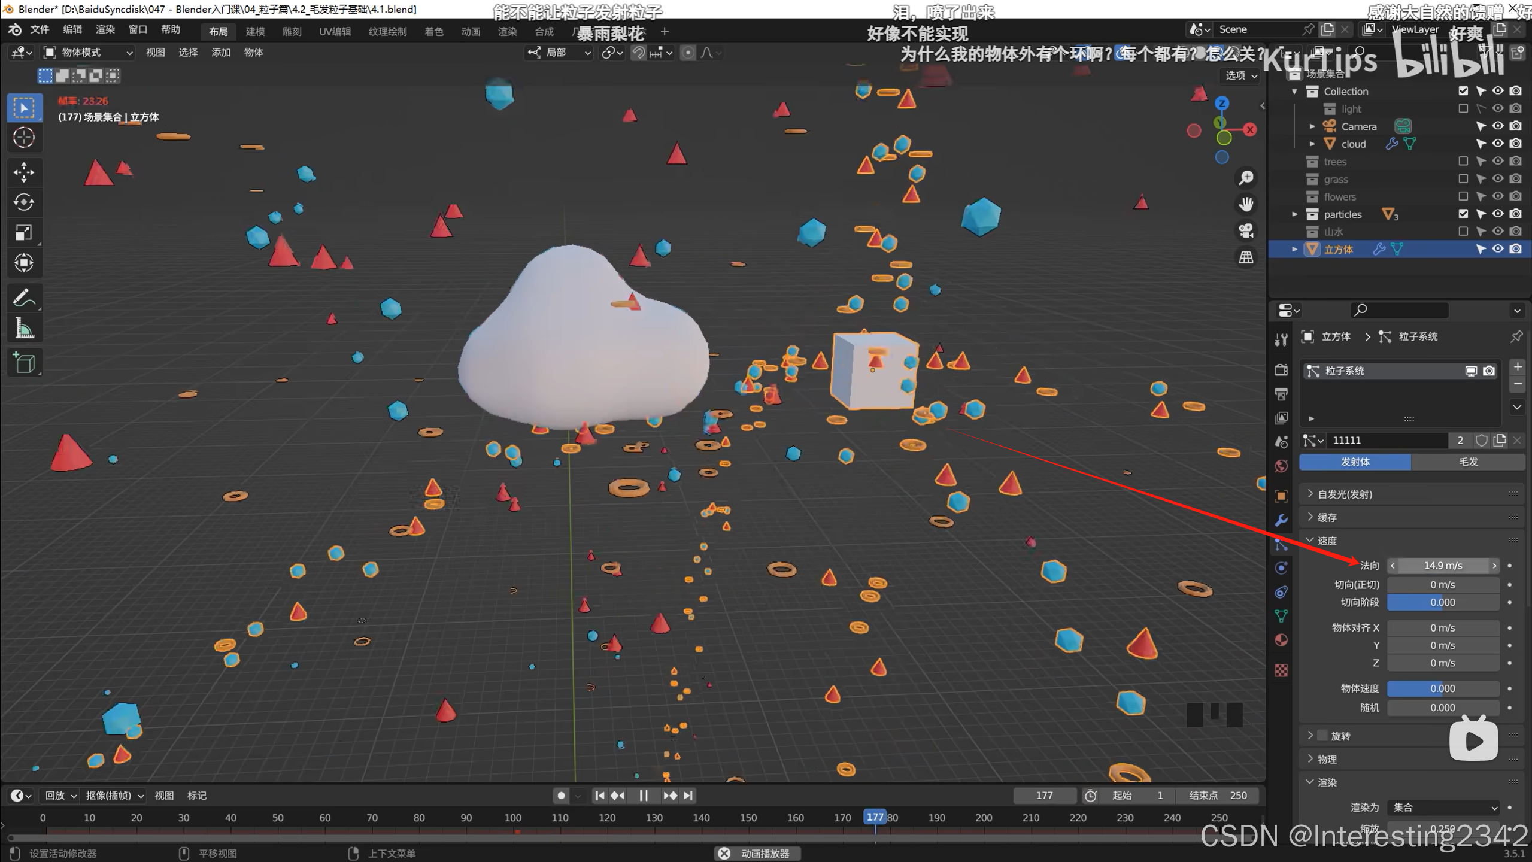Image resolution: width=1532 pixels, height=862 pixels.
Task: Open the 文件 menu
Action: [x=40, y=29]
